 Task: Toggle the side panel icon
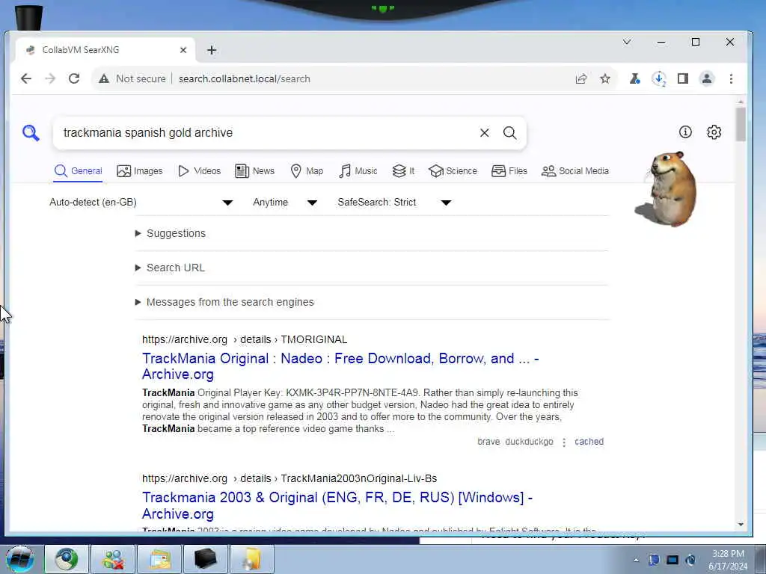click(683, 78)
